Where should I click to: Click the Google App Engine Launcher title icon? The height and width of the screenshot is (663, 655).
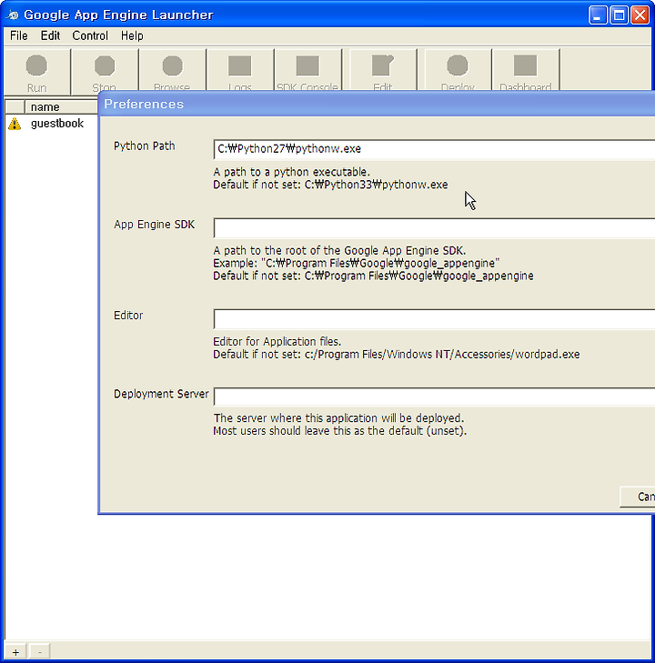13,15
